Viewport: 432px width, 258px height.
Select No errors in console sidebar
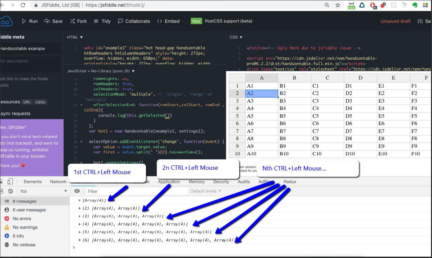(x=35, y=219)
